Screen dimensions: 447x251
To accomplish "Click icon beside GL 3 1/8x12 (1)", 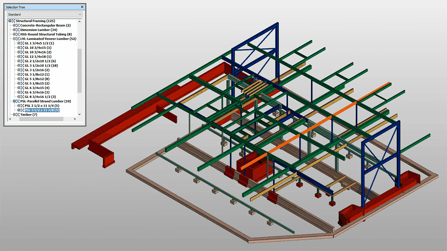I will (x=22, y=74).
